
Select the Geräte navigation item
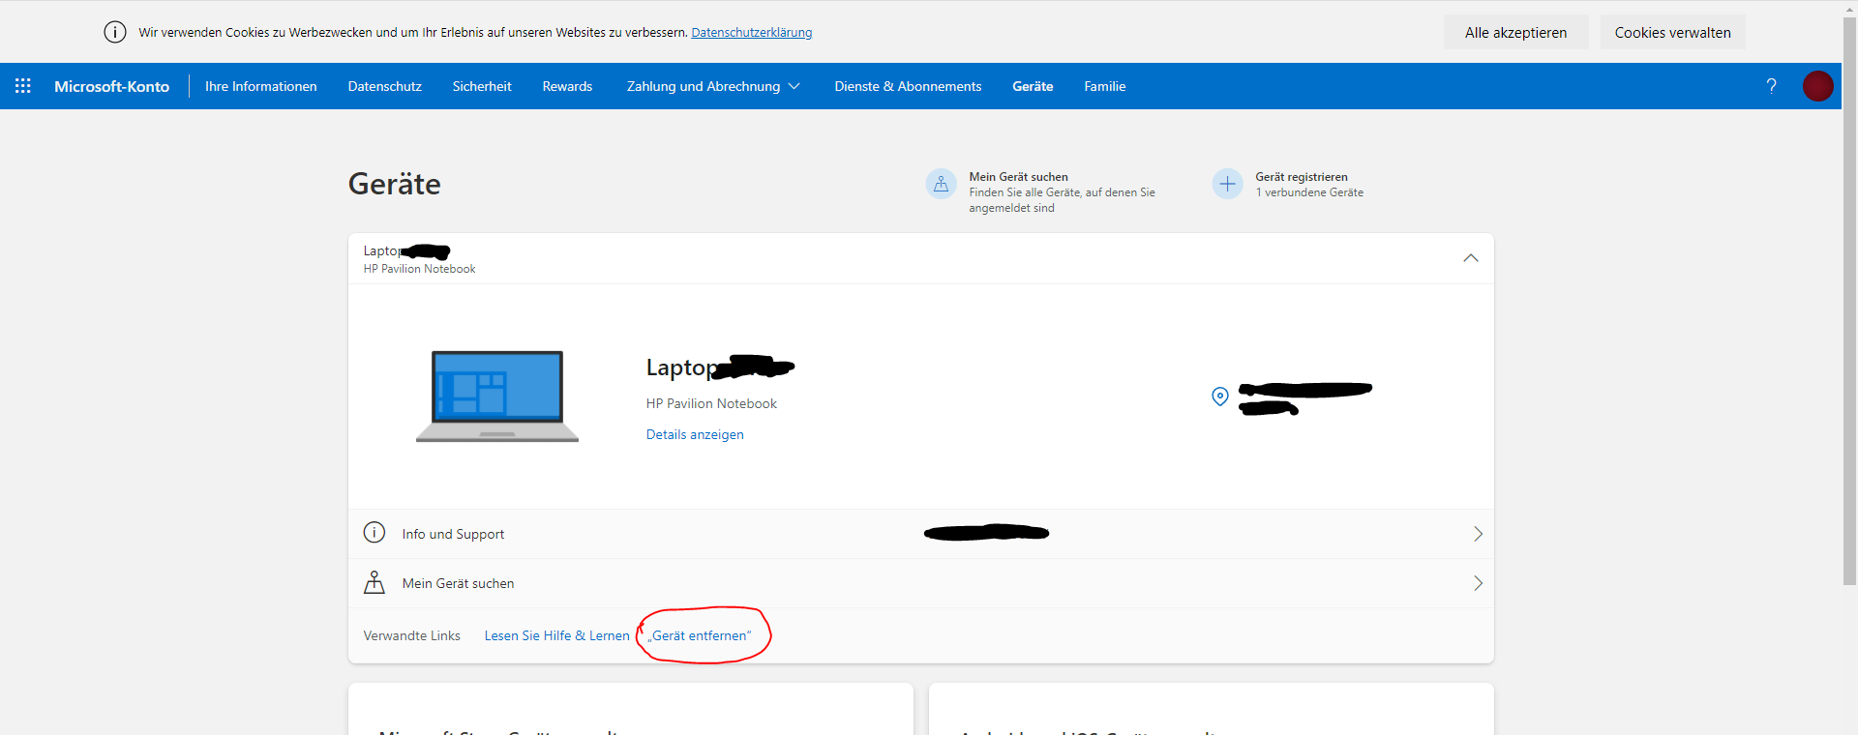pos(1033,86)
